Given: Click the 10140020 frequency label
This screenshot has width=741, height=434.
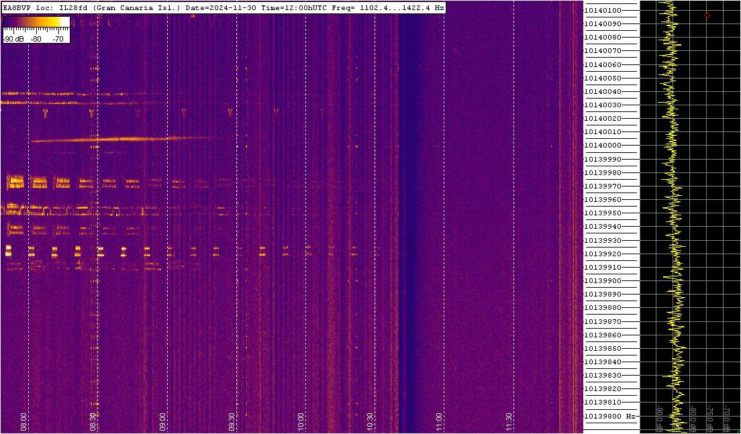Looking at the screenshot, I should click(603, 119).
